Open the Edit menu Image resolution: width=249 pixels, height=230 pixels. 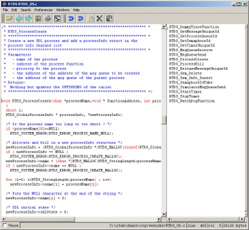(14, 10)
